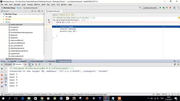Viewport: 180px width, 101px height.
Task: Collapse the Merhaba Dünya project root
Action: 1,14
